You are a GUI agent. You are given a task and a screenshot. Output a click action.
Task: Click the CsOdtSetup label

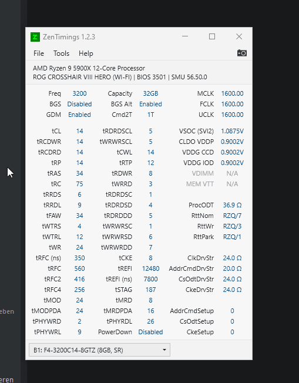[x=197, y=321]
